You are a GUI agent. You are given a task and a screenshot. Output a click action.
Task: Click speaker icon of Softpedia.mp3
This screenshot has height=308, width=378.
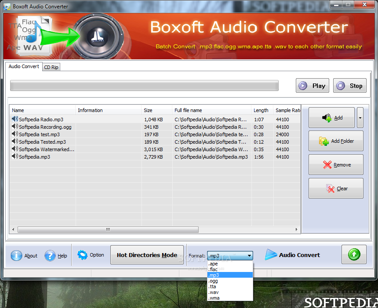click(x=15, y=156)
